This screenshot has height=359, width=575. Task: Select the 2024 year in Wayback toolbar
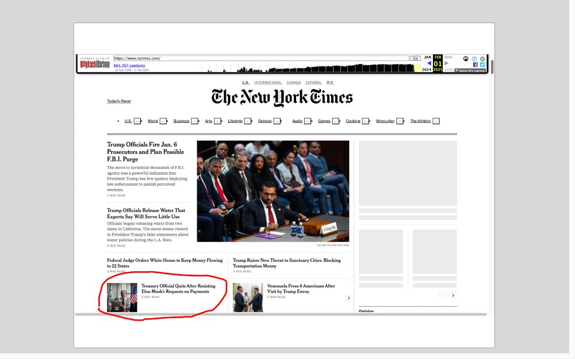tap(427, 70)
